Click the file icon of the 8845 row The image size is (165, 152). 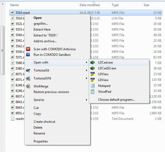[12, 107]
